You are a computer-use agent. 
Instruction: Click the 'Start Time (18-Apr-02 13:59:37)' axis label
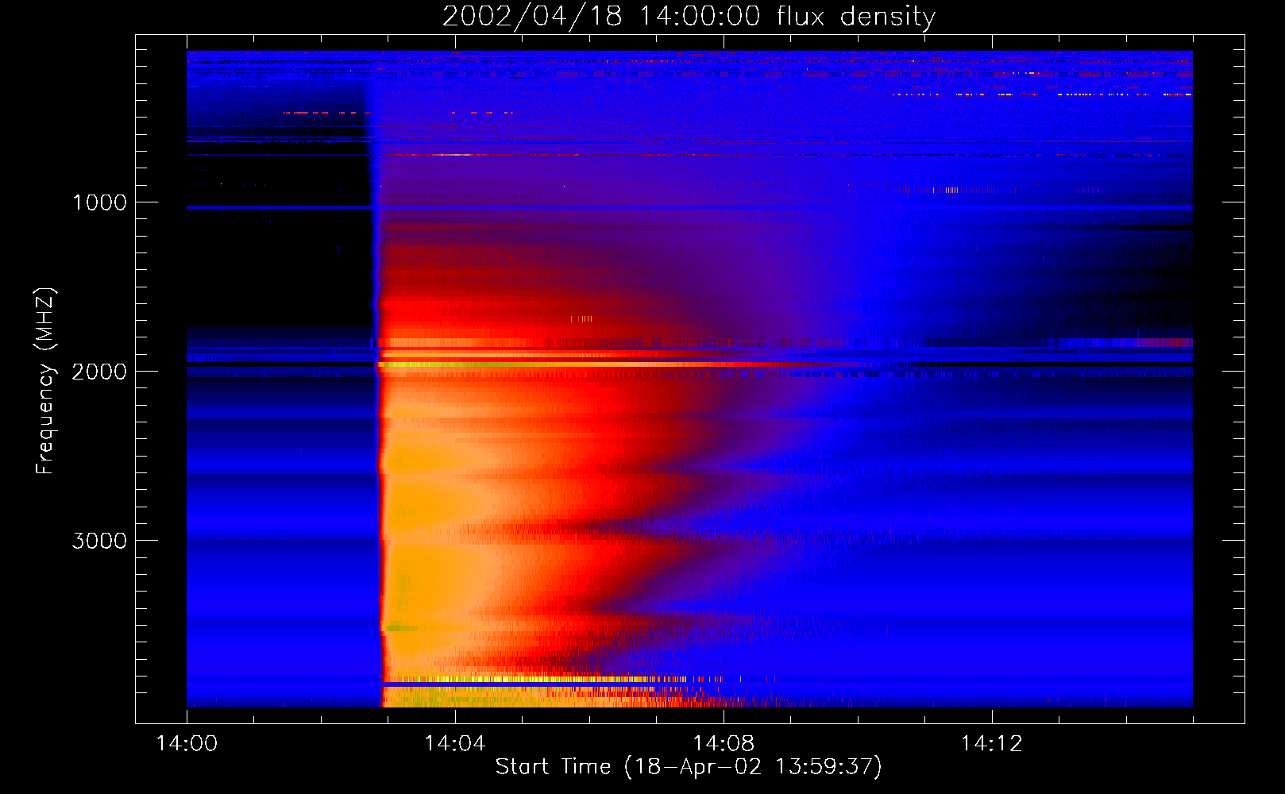(x=689, y=766)
